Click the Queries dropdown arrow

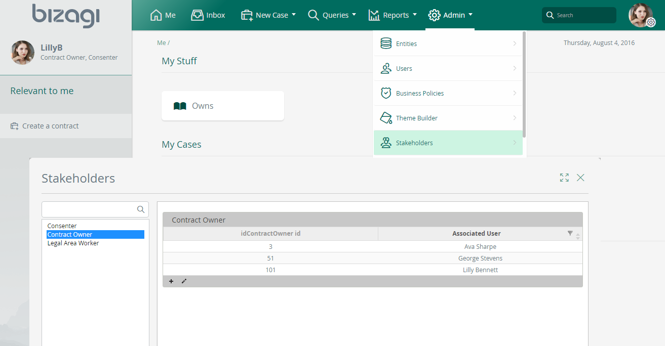[x=354, y=15]
